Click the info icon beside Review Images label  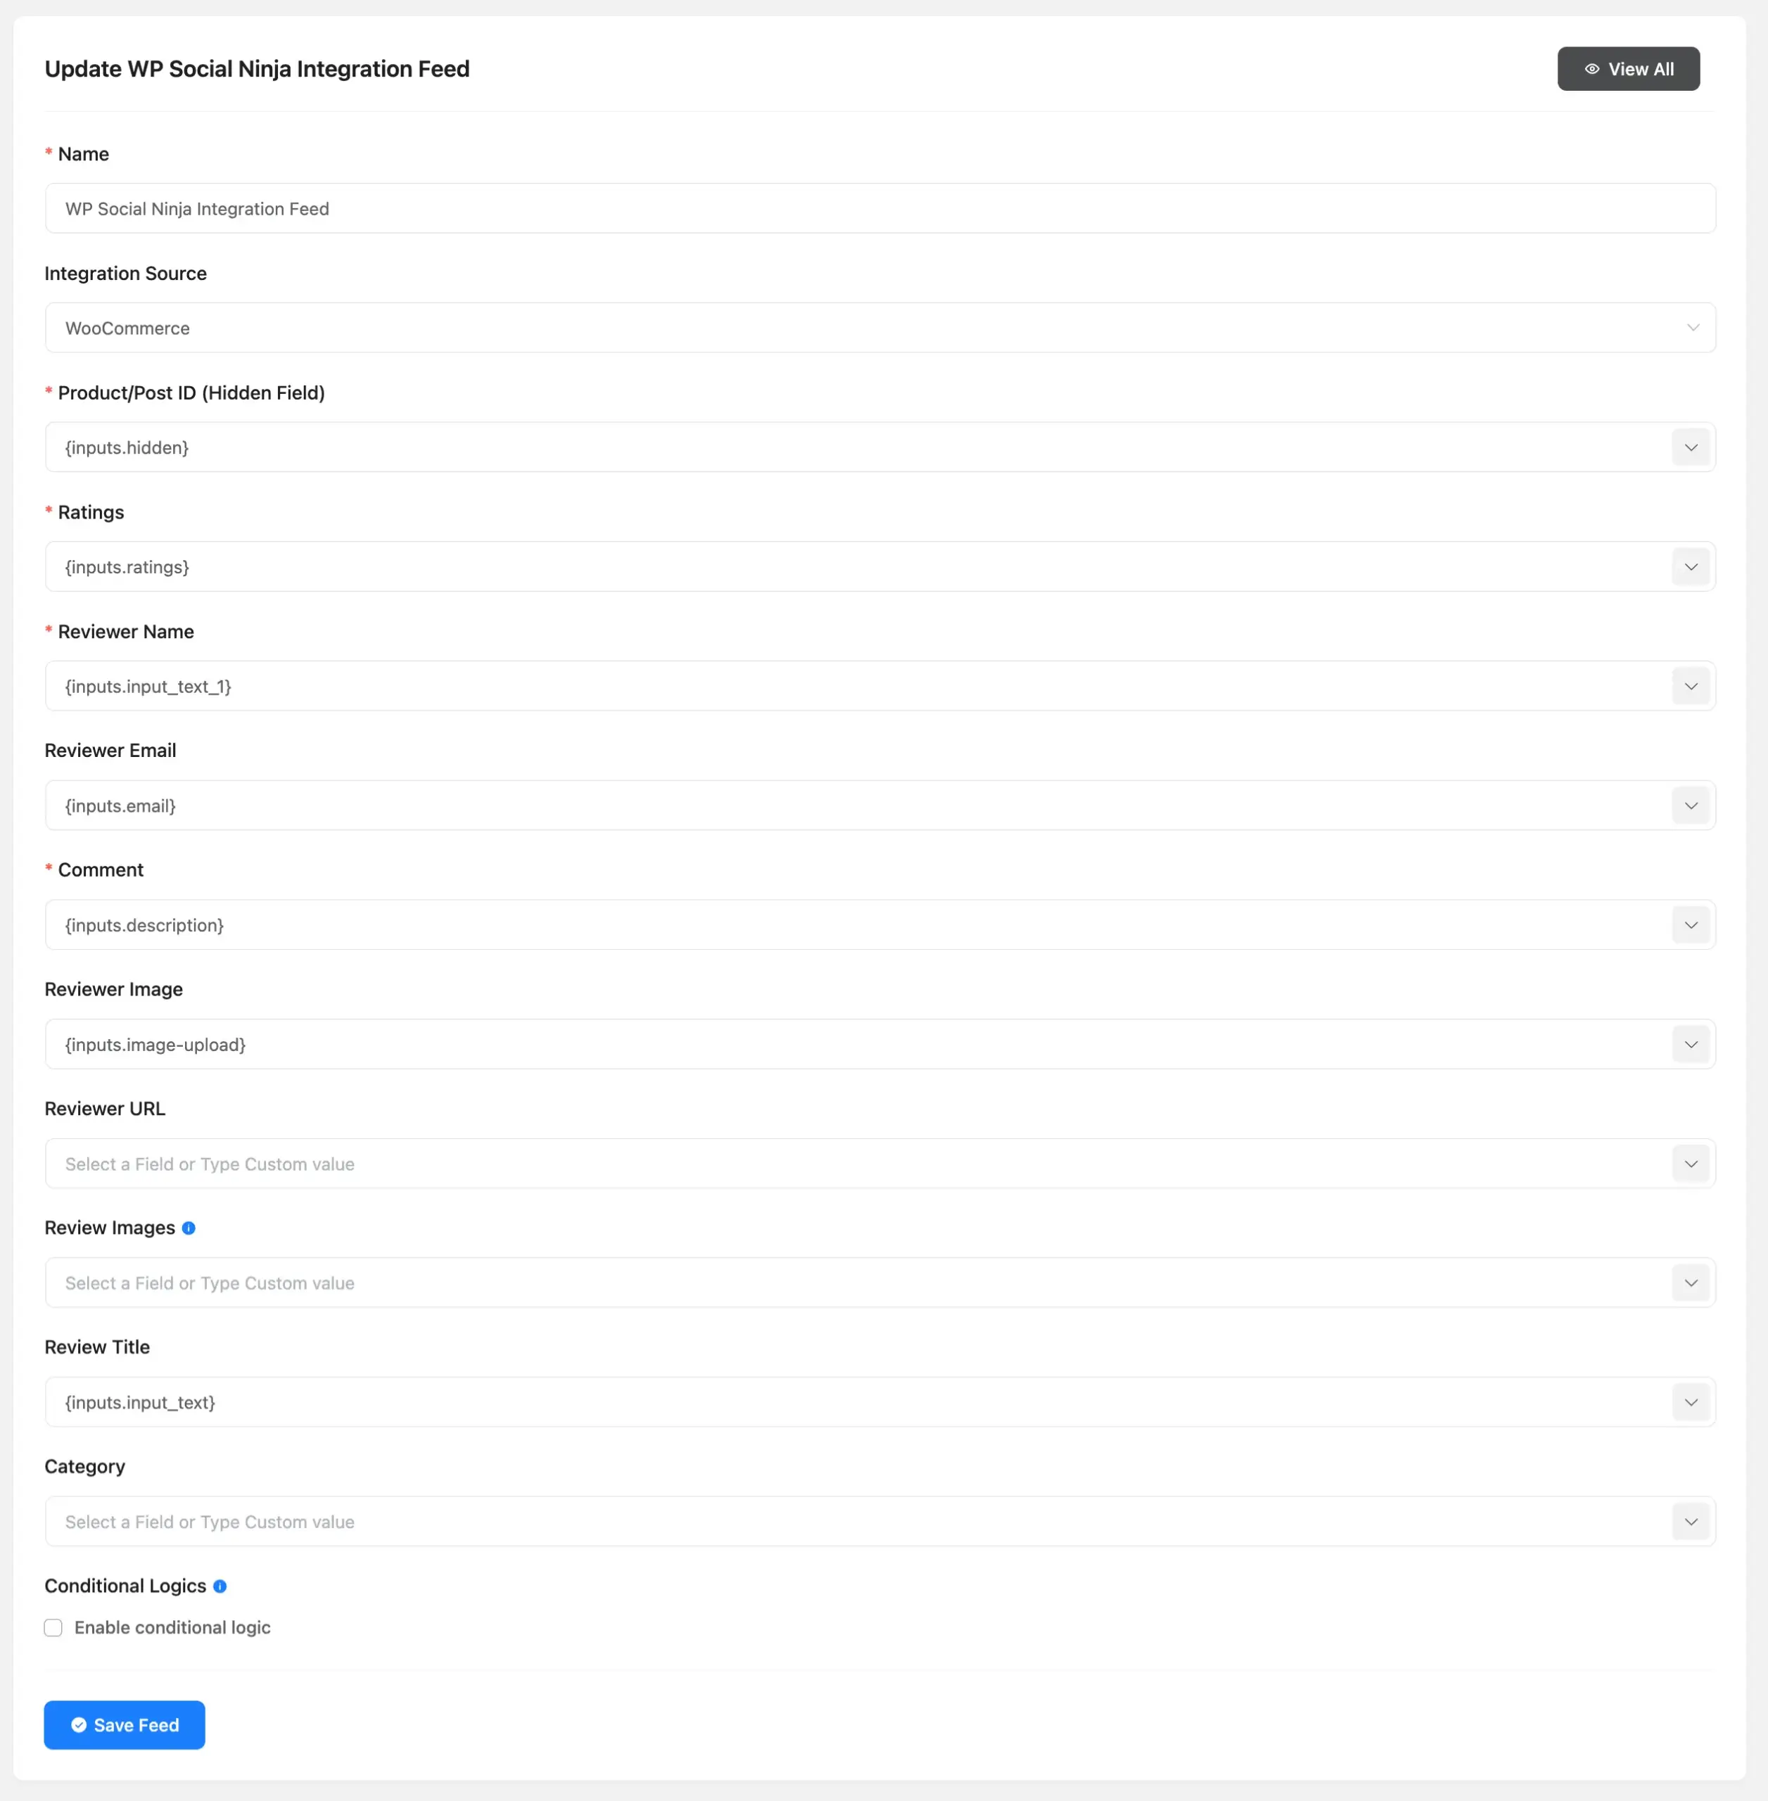[189, 1227]
